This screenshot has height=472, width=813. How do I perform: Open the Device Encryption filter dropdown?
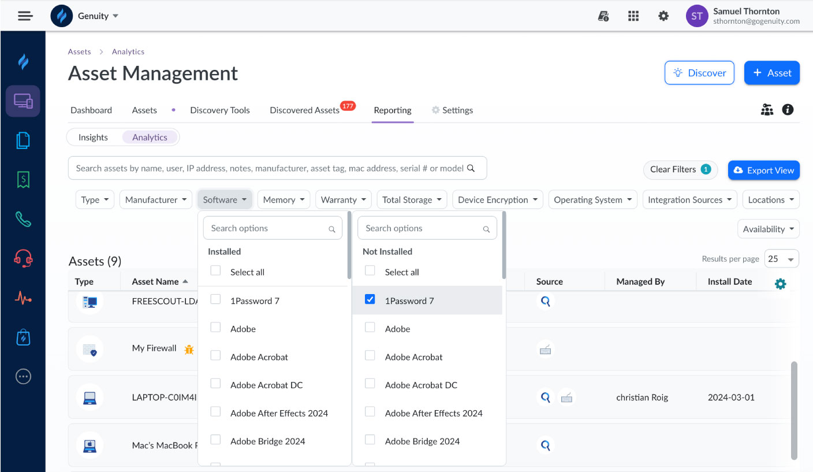(498, 199)
